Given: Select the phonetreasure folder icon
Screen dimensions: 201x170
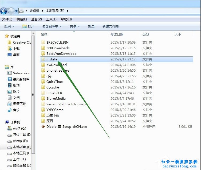Looking at the screenshot, I should (x=43, y=70).
